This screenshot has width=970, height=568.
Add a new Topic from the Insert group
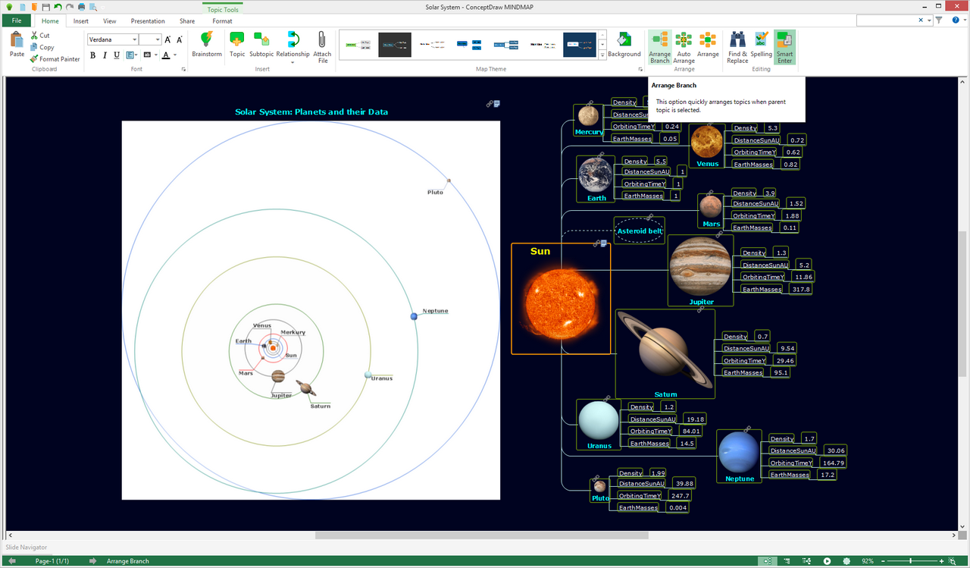(x=237, y=44)
